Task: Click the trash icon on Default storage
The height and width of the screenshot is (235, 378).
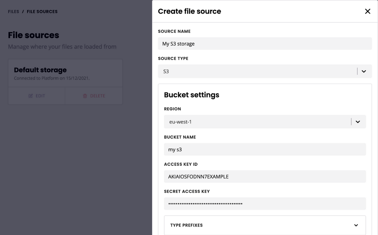Action: (85, 96)
